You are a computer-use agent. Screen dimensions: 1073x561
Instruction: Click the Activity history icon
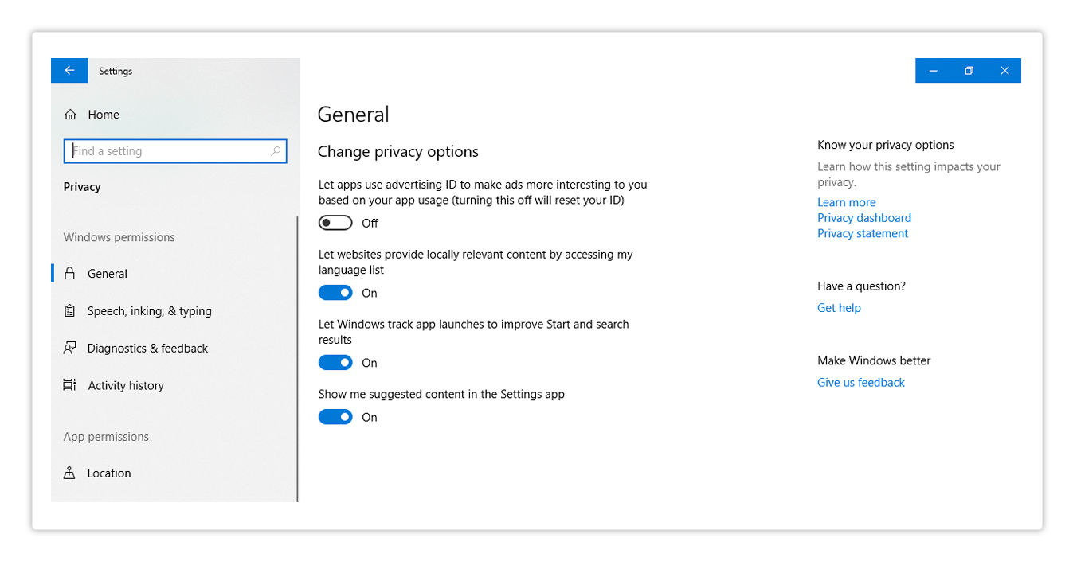[70, 385]
